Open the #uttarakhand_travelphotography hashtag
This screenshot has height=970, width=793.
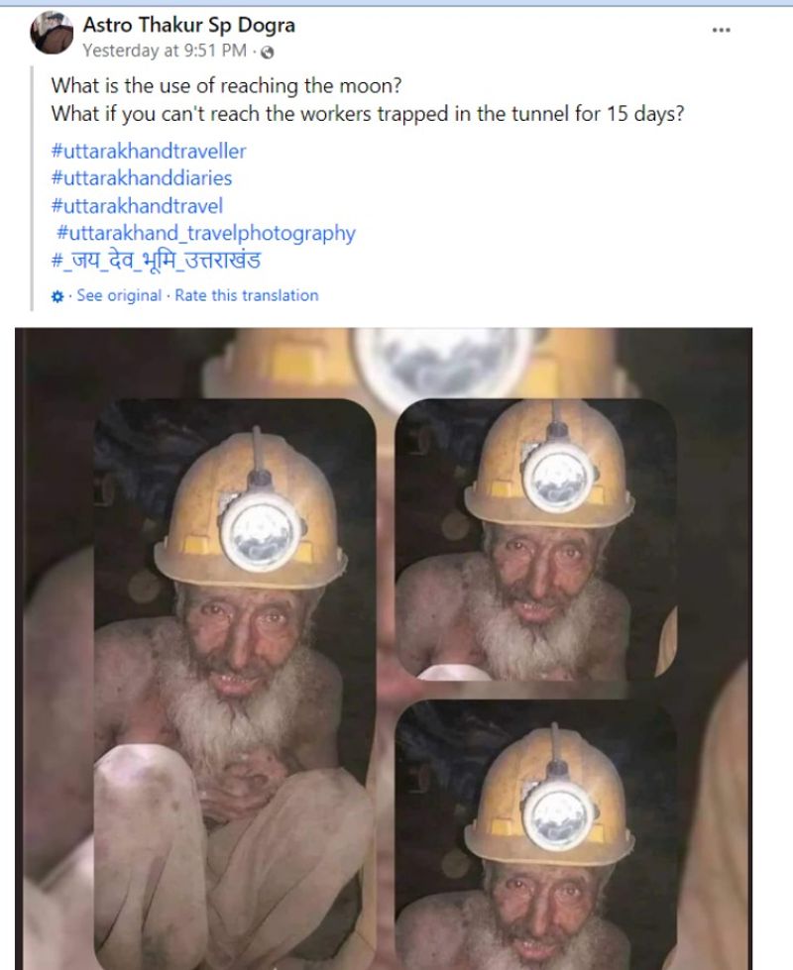(x=206, y=233)
